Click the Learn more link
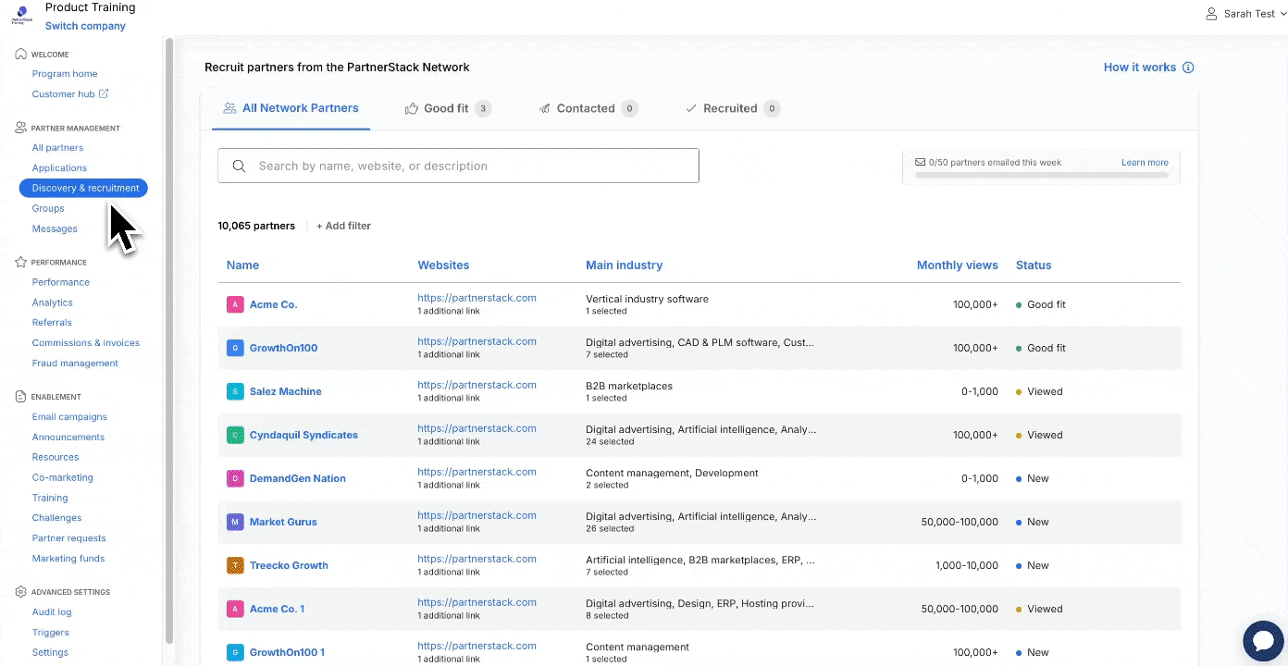 point(1145,162)
